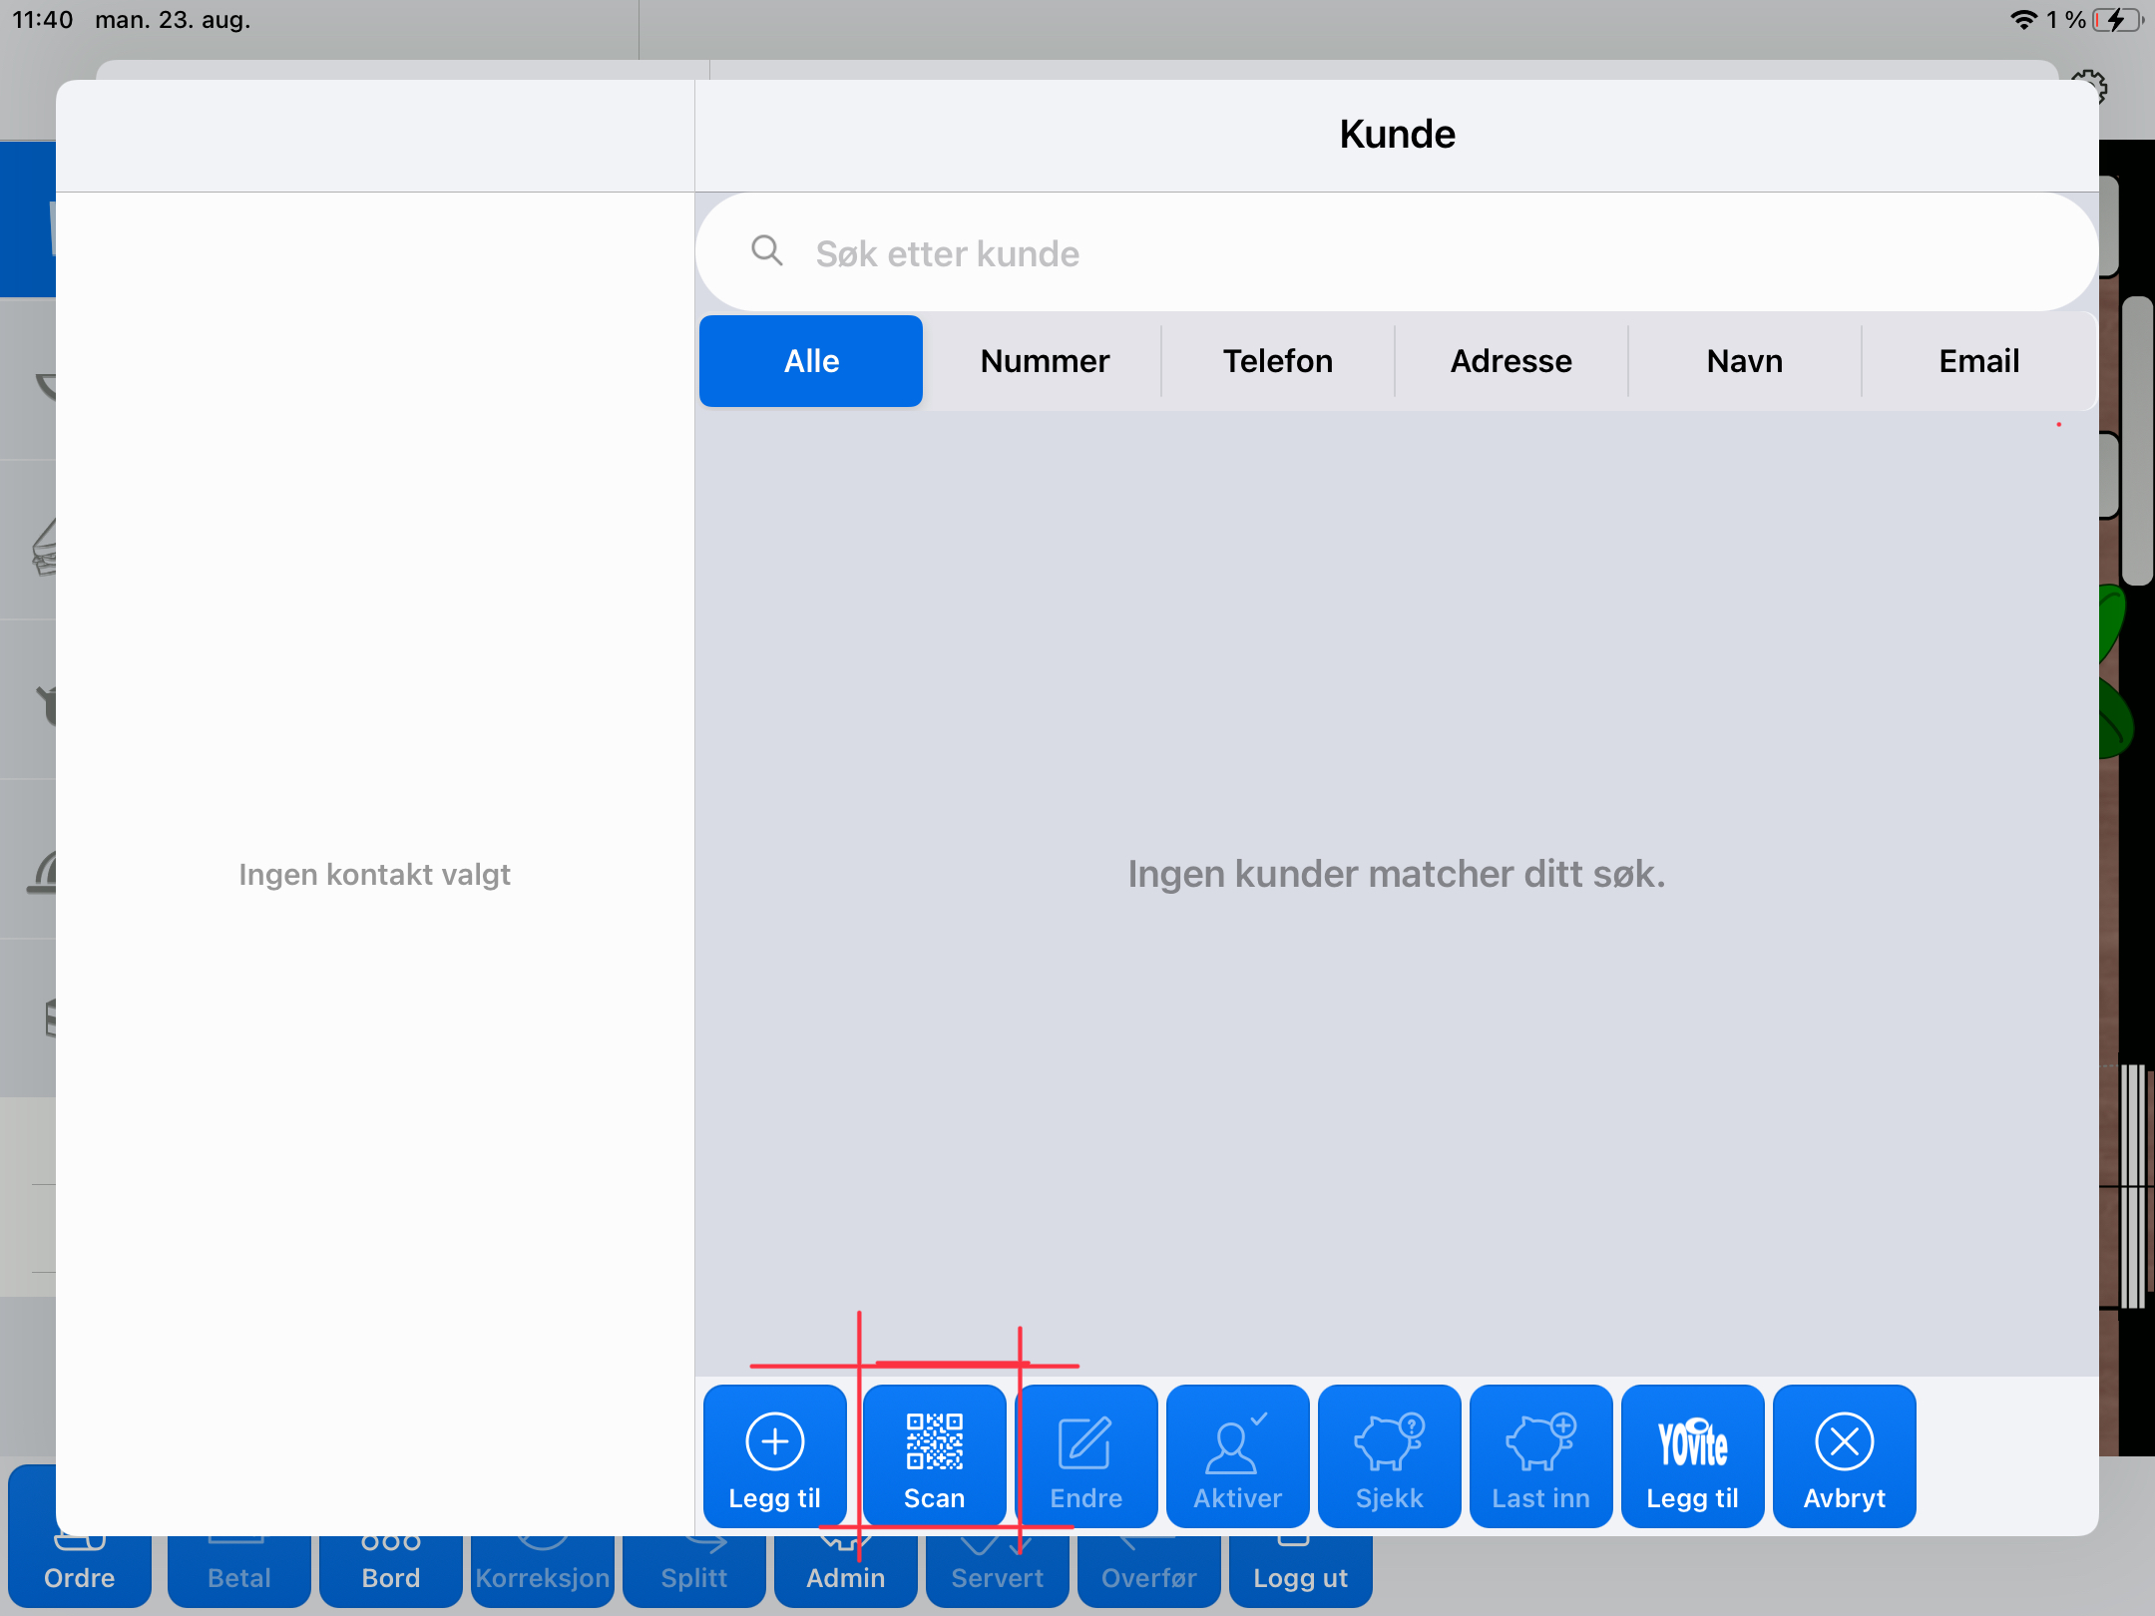This screenshot has height=1616, width=2155.
Task: Open the Endre edit customer button
Action: (1086, 1455)
